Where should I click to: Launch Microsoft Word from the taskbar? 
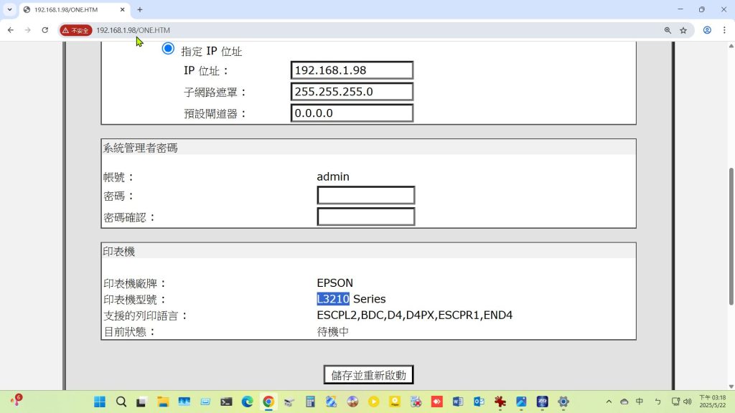(457, 402)
